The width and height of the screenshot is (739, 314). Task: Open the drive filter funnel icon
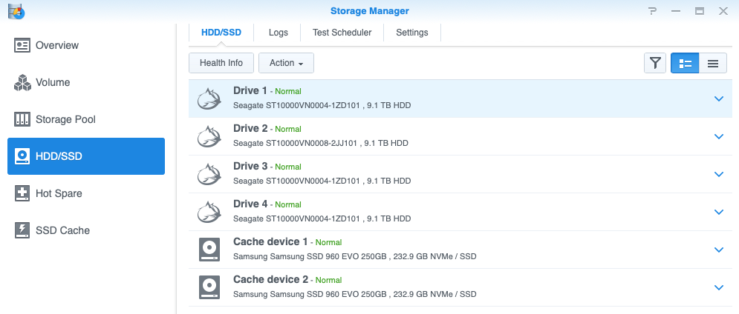655,63
